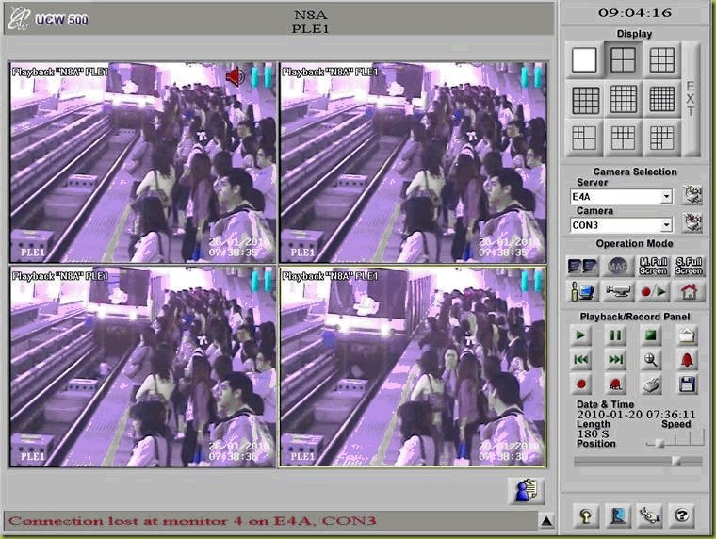Expand the message log with the up arrow
716x539 pixels.
coord(546,521)
